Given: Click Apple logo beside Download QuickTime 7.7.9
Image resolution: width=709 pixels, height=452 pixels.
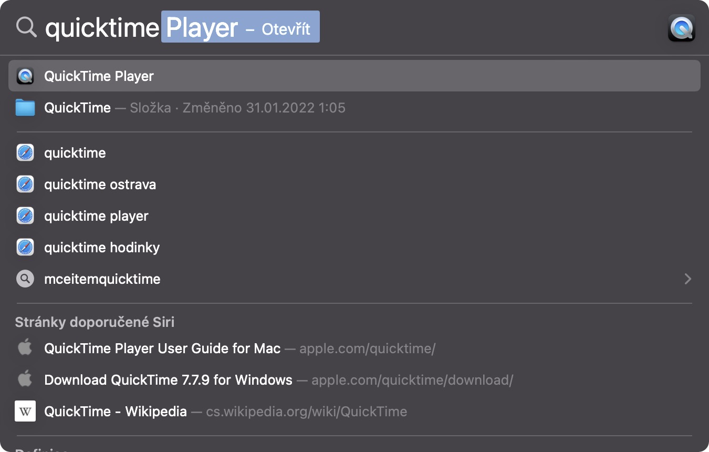Looking at the screenshot, I should click(x=25, y=379).
